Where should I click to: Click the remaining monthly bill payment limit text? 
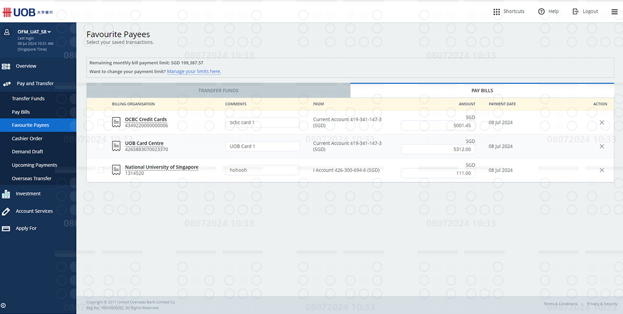(x=146, y=63)
